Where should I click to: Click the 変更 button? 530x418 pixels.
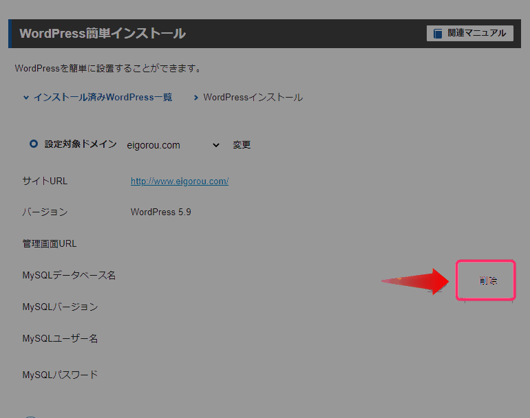(242, 145)
